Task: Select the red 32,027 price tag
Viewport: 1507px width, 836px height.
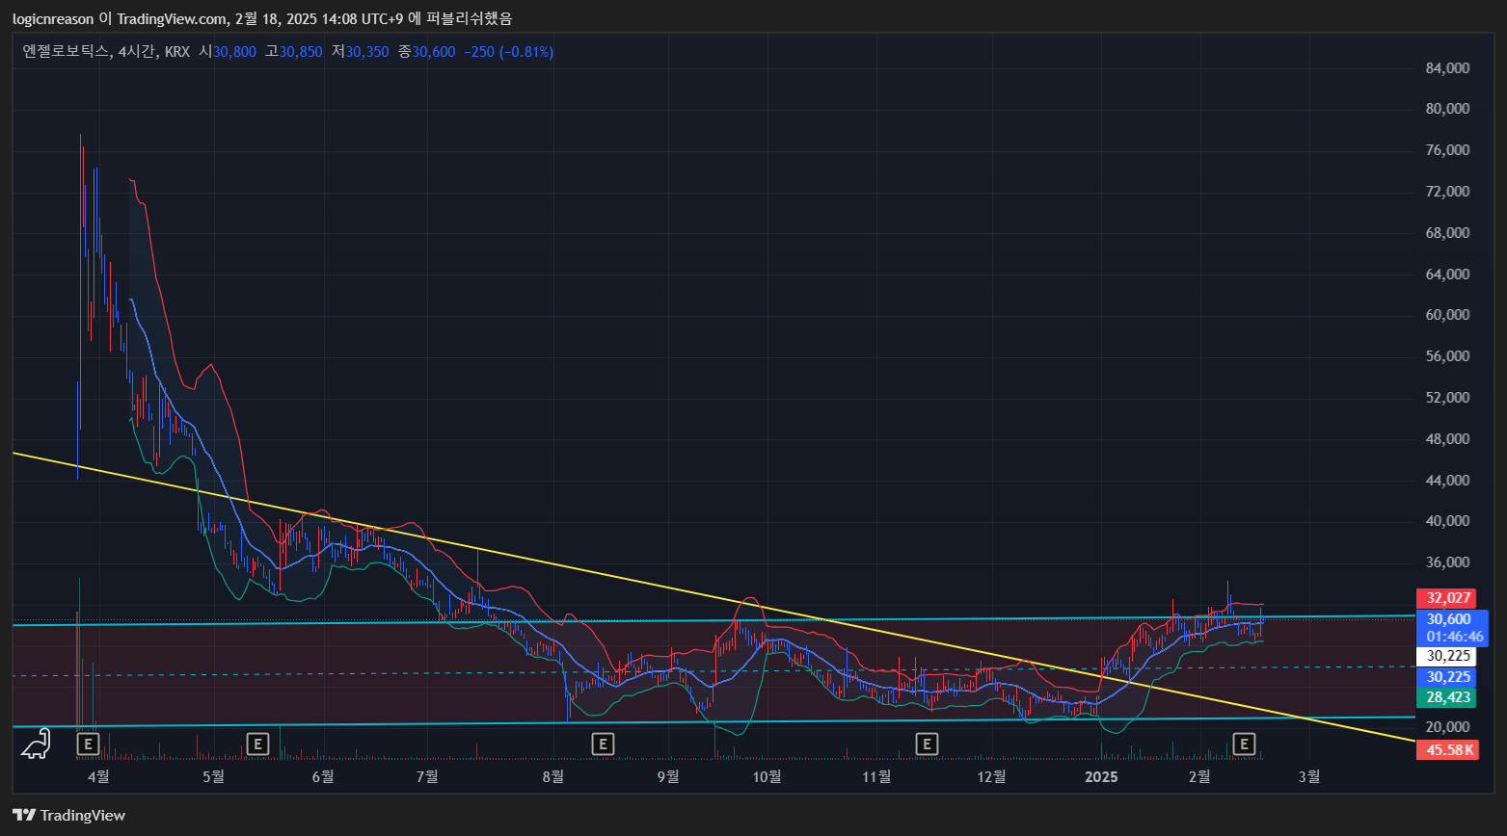Action: click(1446, 598)
